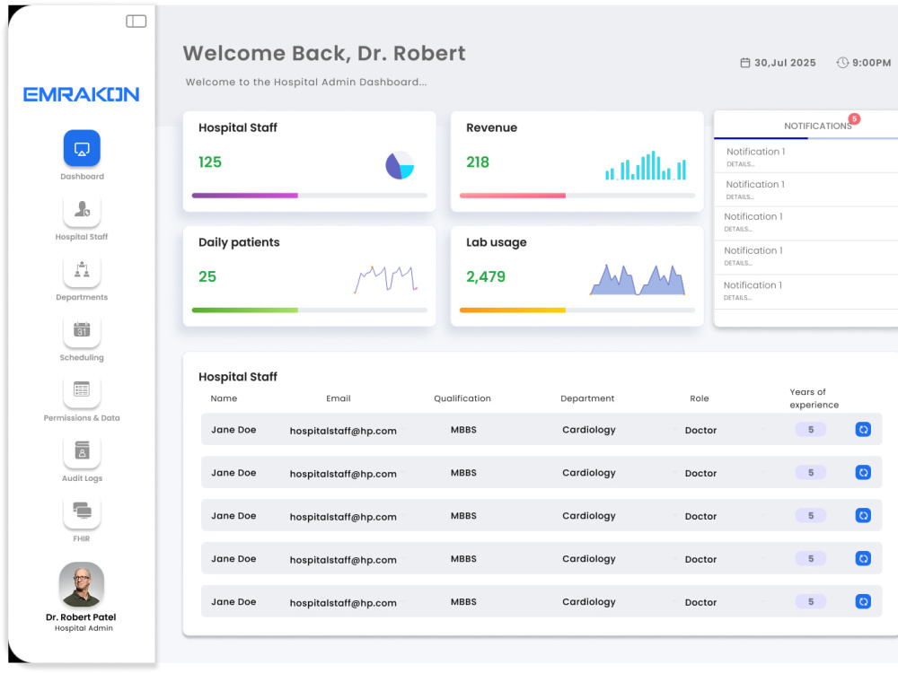
Task: Click the Lab usage area chart
Action: (638, 280)
